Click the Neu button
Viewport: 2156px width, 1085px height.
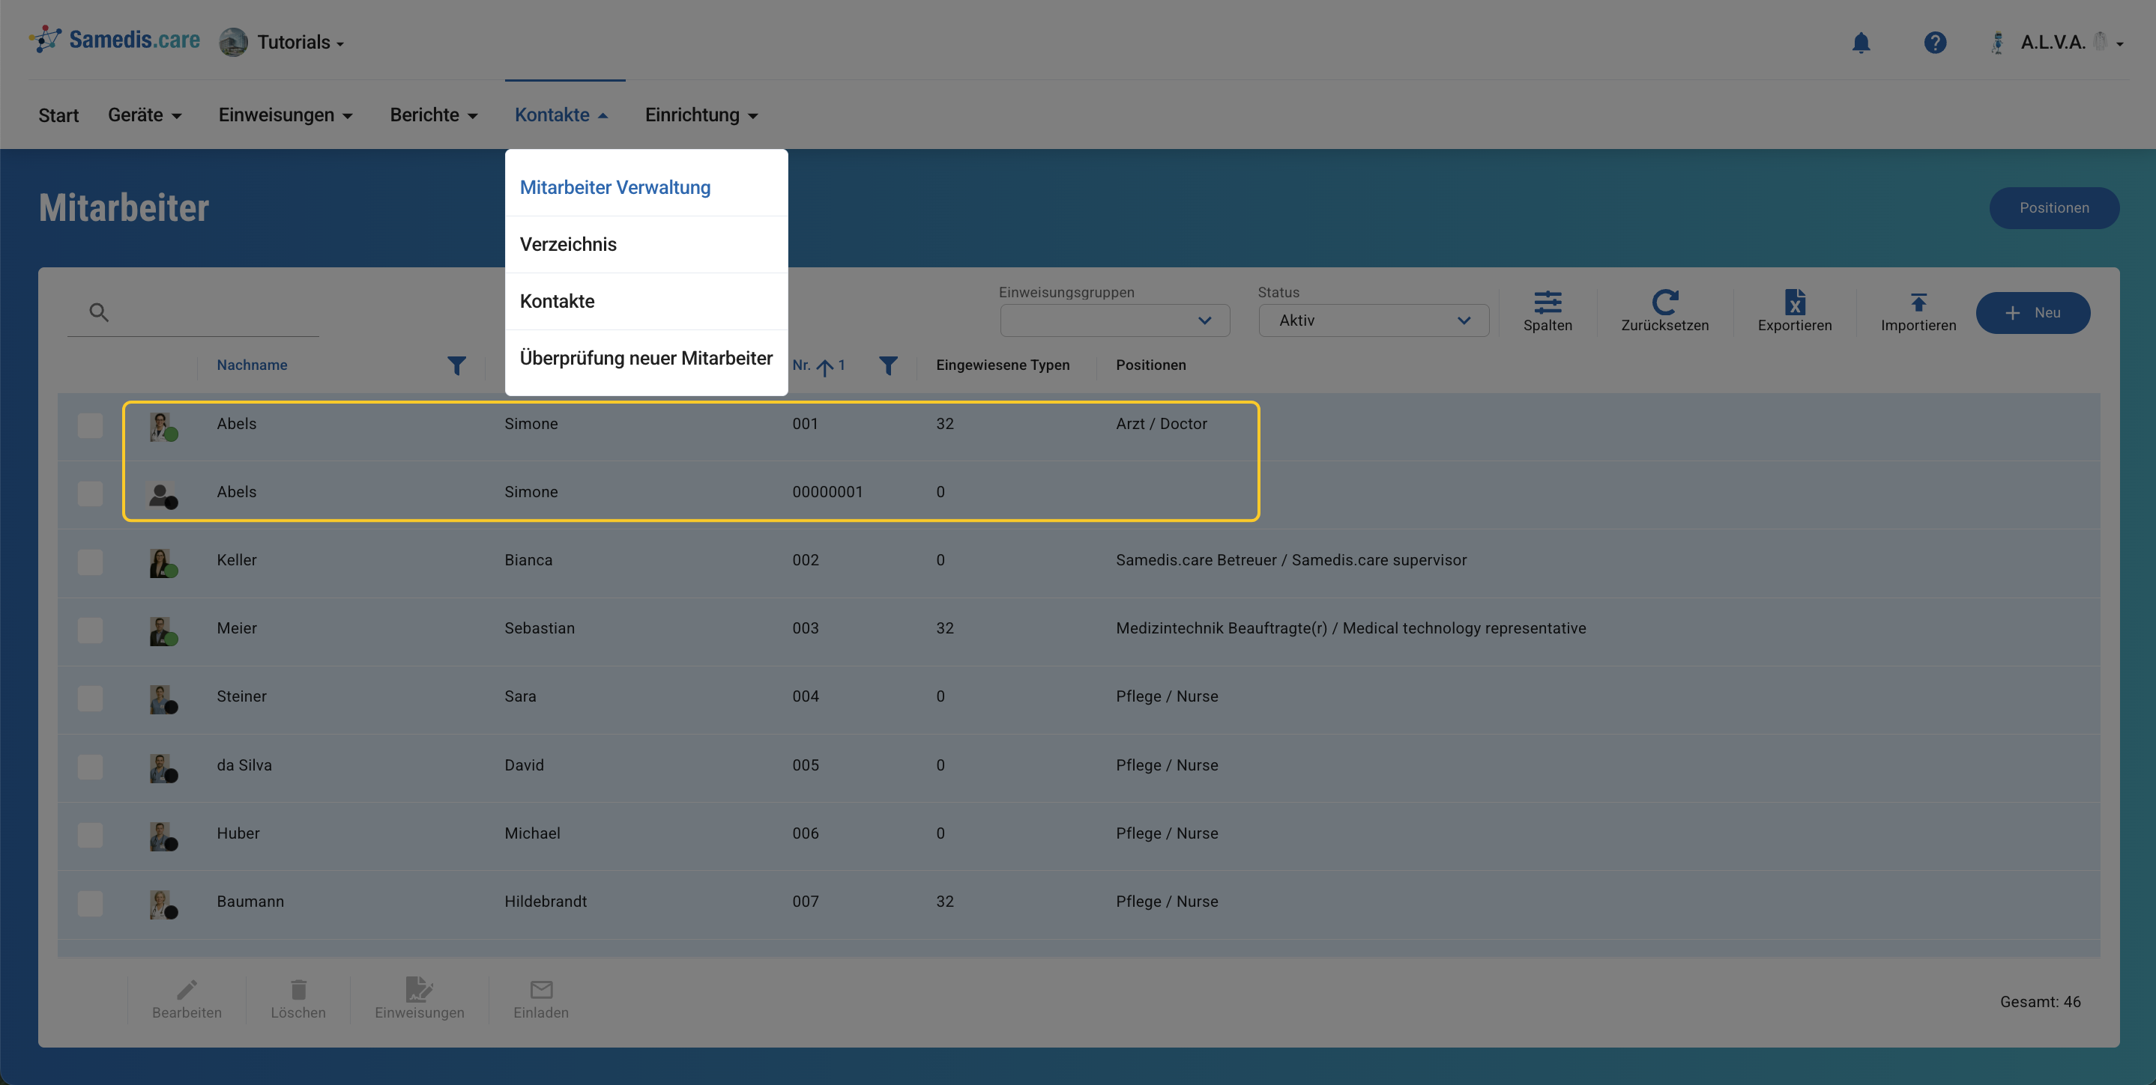pyautogui.click(x=2032, y=313)
